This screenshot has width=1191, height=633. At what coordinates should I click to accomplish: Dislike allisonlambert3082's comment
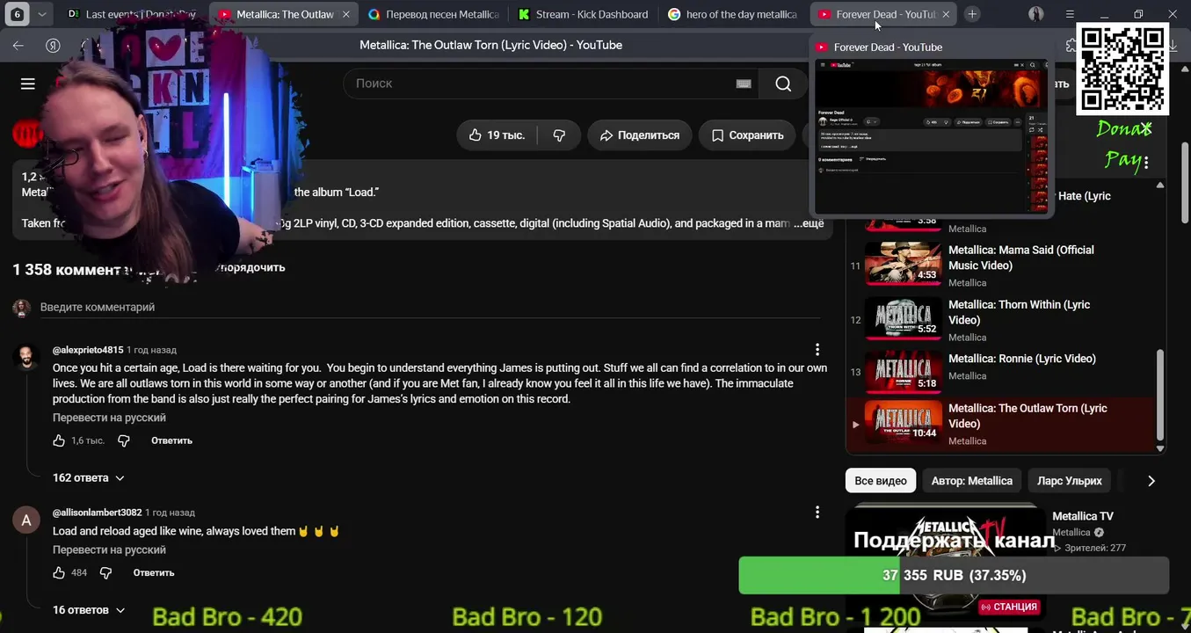pyautogui.click(x=105, y=572)
